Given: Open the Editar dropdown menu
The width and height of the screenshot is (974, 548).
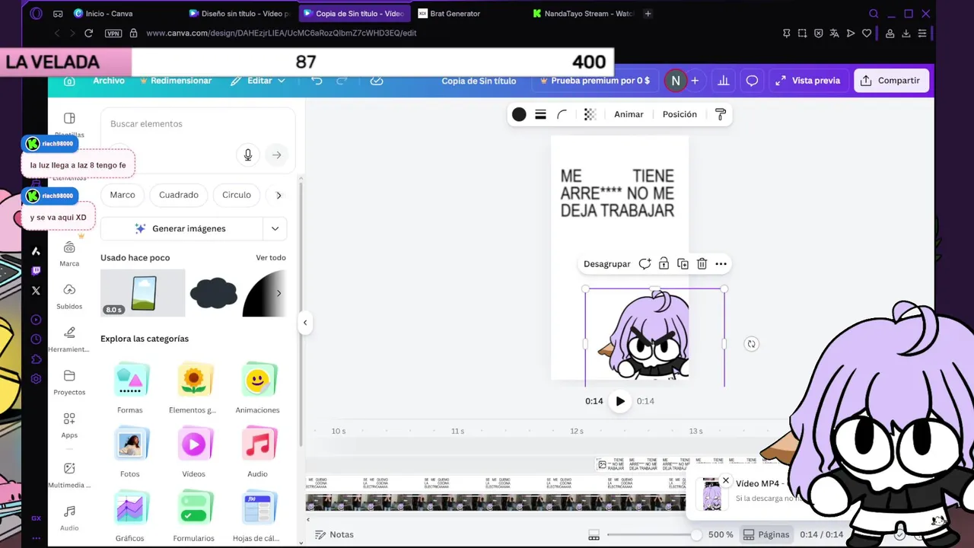Looking at the screenshot, I should click(x=258, y=81).
